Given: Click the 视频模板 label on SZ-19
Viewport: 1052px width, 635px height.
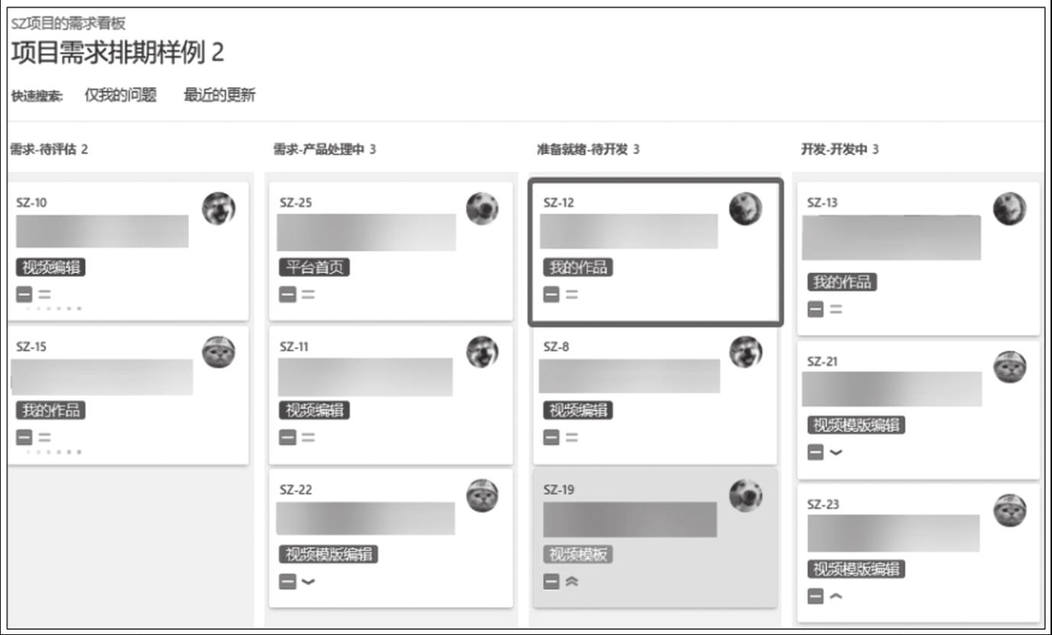Looking at the screenshot, I should point(578,555).
